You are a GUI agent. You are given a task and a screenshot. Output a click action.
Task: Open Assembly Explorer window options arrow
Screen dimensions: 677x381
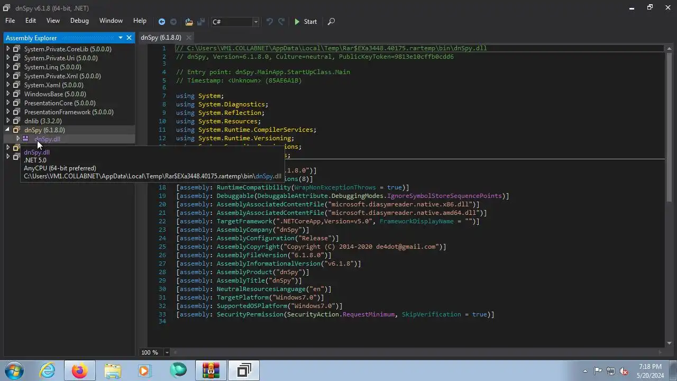[121, 38]
